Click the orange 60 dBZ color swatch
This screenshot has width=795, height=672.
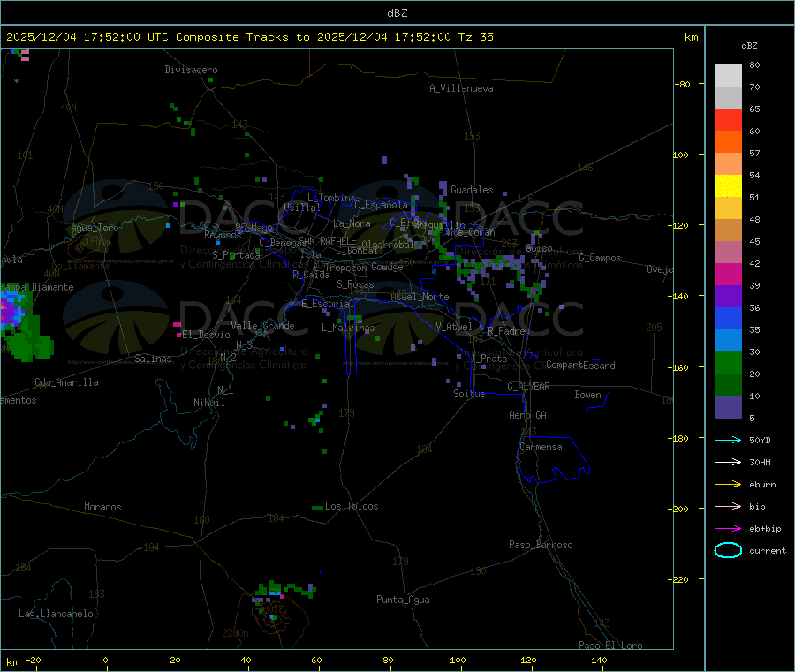click(x=728, y=142)
